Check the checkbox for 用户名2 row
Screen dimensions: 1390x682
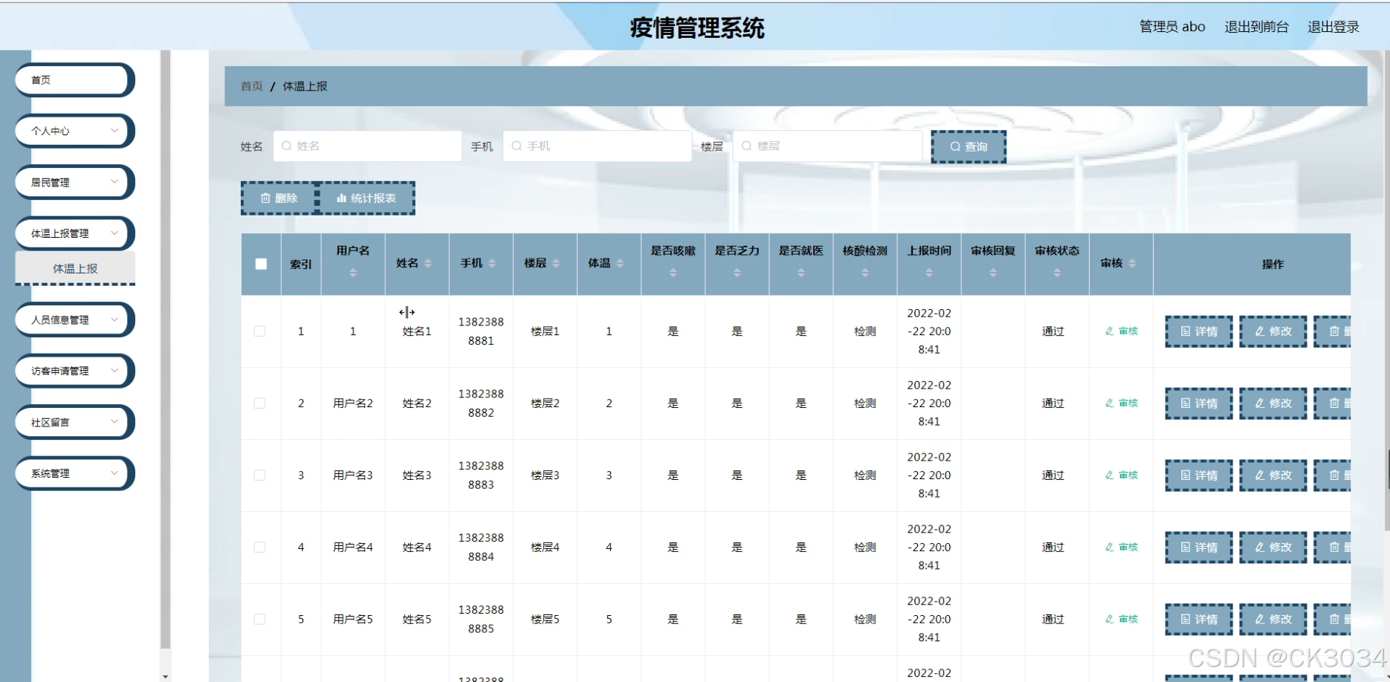[x=259, y=403]
